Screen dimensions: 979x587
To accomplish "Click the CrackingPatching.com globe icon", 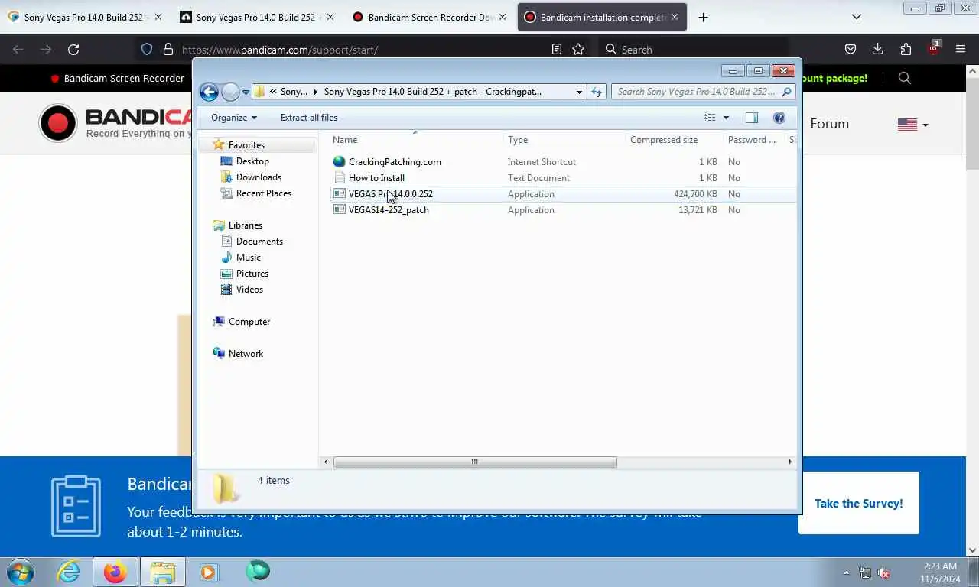I will [340, 162].
